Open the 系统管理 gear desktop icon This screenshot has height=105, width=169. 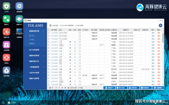coord(19,6)
